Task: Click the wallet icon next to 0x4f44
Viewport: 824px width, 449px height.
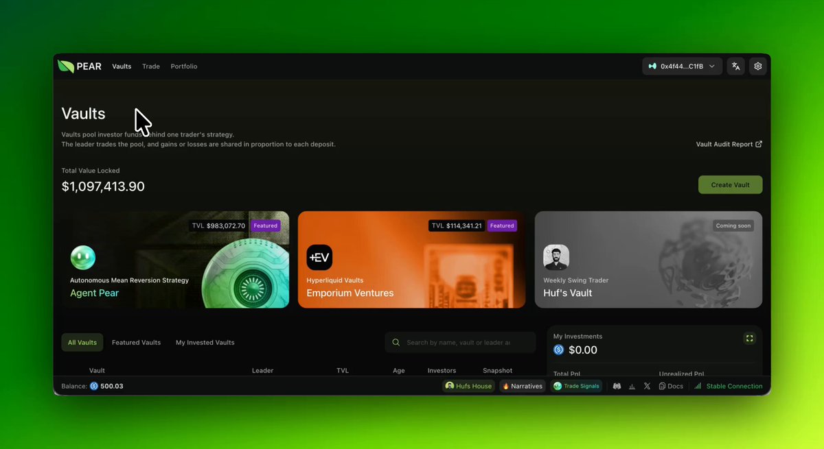Action: [652, 66]
